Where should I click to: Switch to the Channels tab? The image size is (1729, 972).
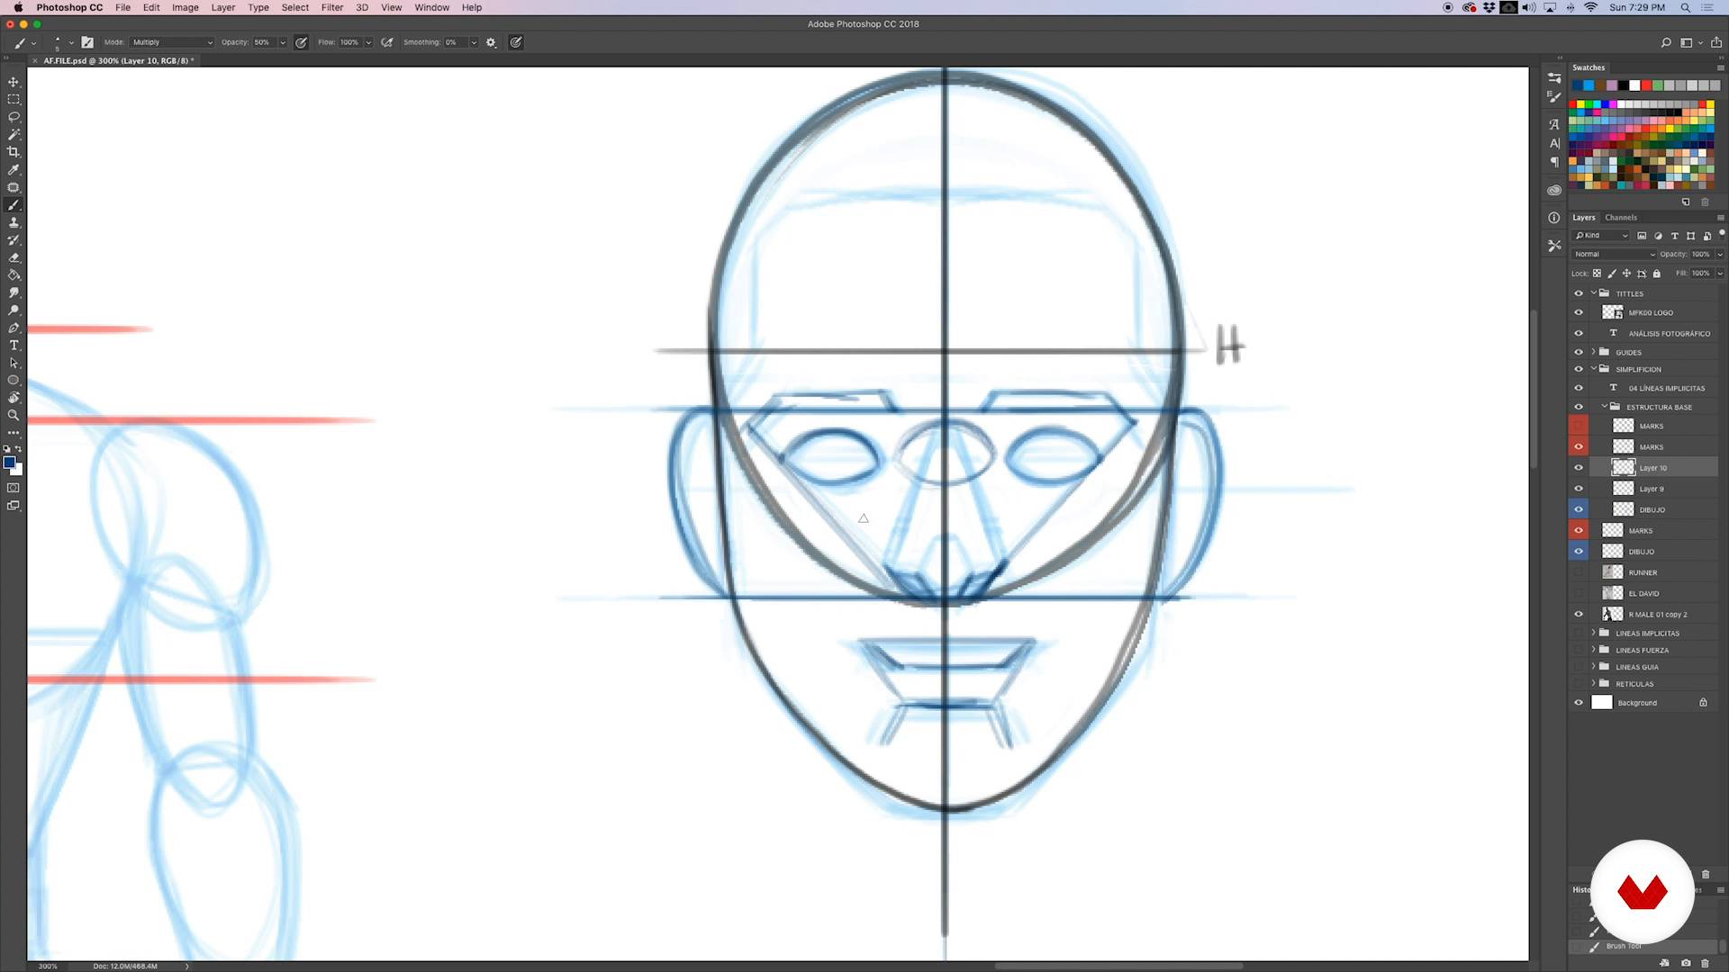pyautogui.click(x=1621, y=217)
